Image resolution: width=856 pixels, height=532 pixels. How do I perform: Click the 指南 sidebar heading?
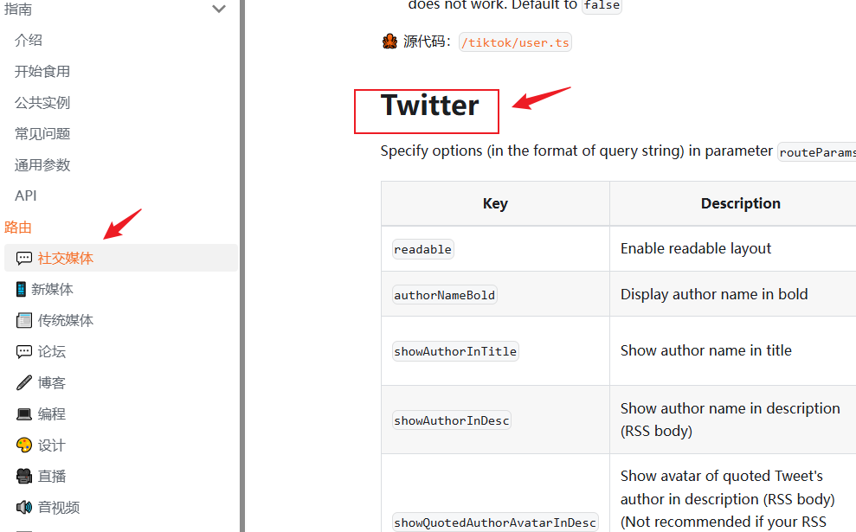(x=18, y=10)
